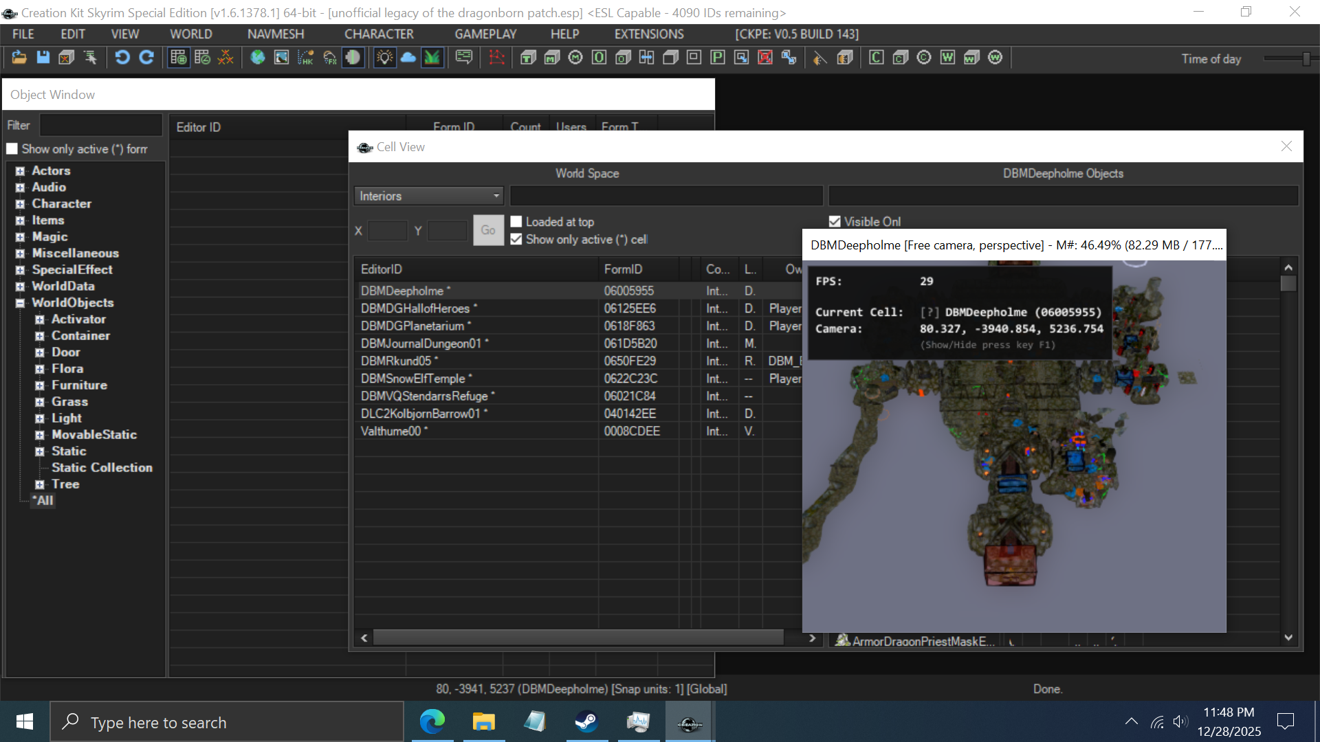This screenshot has height=742, width=1320.
Task: Click the redo arrow toolbar icon
Action: (146, 58)
